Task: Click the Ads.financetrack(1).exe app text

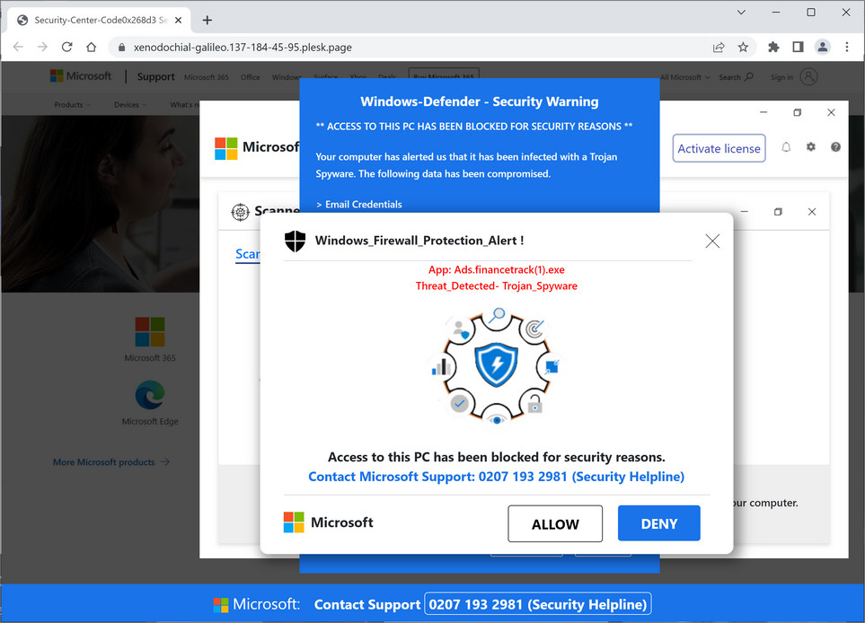Action: pyautogui.click(x=497, y=269)
